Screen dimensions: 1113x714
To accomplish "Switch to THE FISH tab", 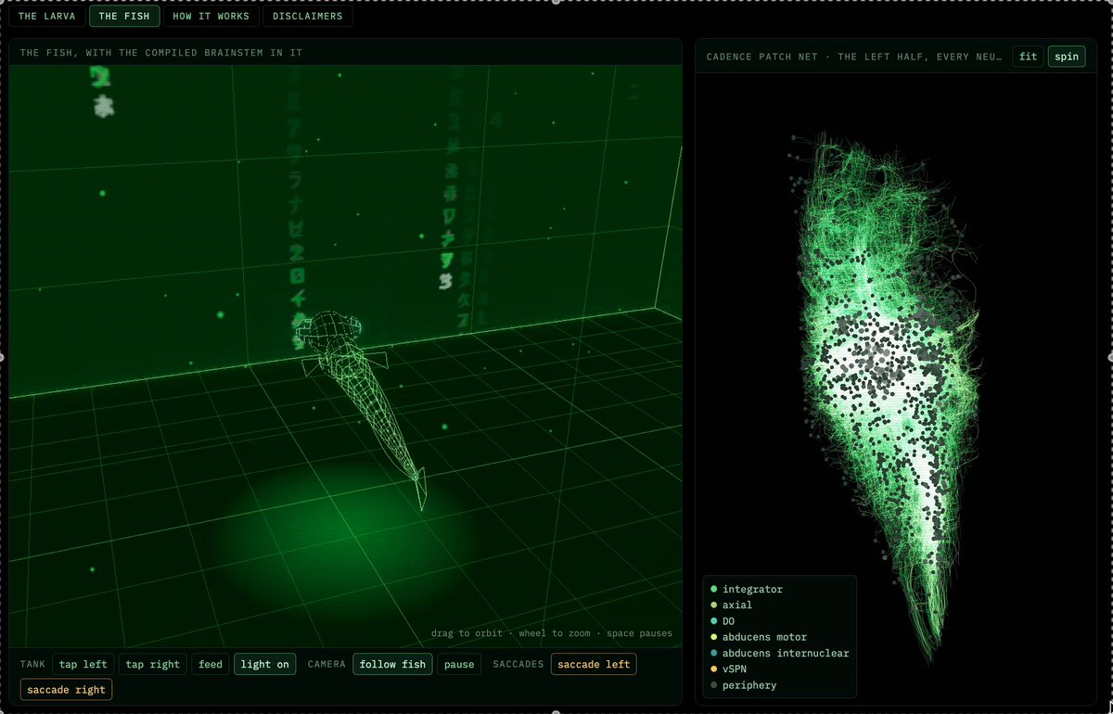I will tap(124, 16).
